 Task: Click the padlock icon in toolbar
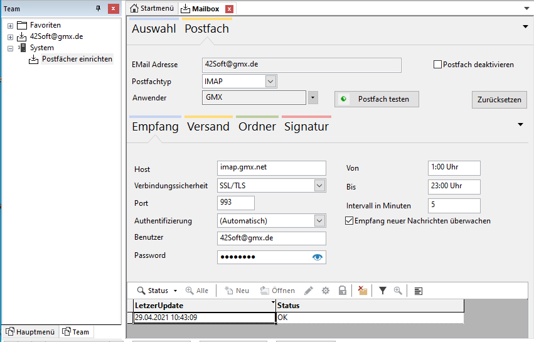pyautogui.click(x=342, y=291)
